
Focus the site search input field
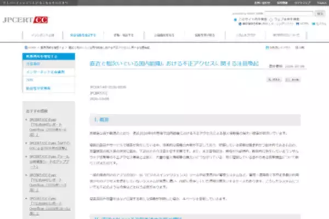tap(288, 14)
